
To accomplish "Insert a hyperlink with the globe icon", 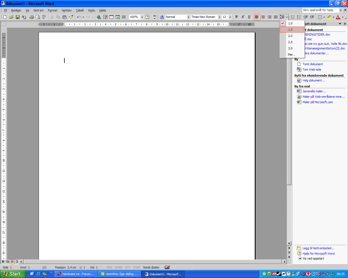I will pos(99,17).
